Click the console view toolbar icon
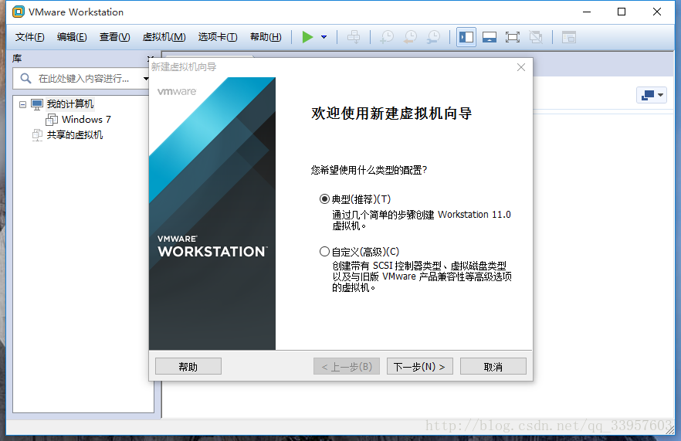Image resolution: width=681 pixels, height=441 pixels. (x=568, y=37)
